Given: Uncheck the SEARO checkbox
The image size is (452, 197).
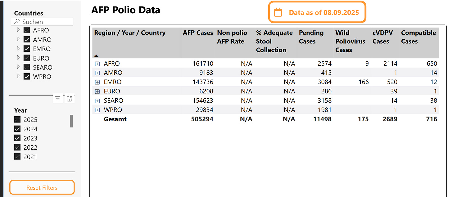Looking at the screenshot, I should (x=27, y=67).
